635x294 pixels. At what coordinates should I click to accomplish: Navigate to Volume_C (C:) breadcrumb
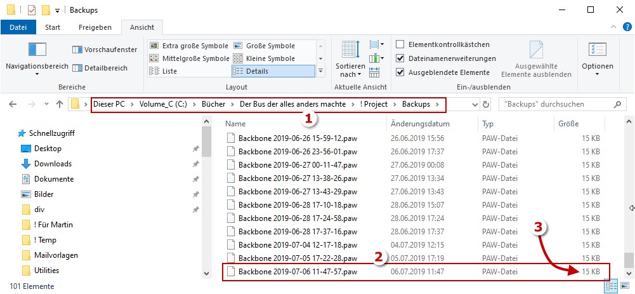(x=163, y=104)
